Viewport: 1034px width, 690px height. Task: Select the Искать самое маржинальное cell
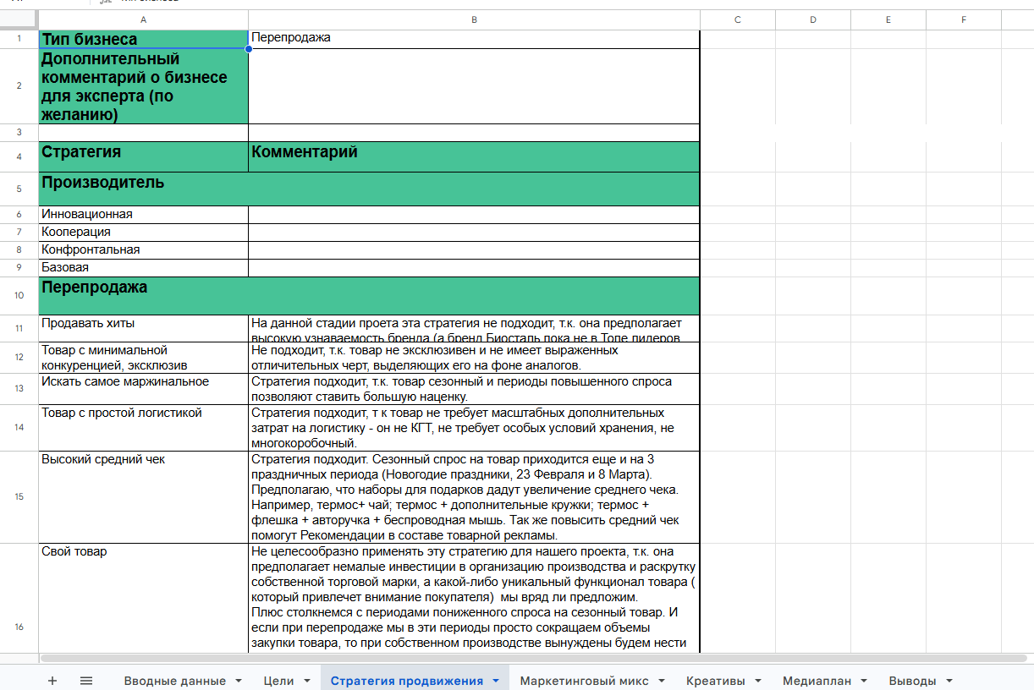coord(143,389)
